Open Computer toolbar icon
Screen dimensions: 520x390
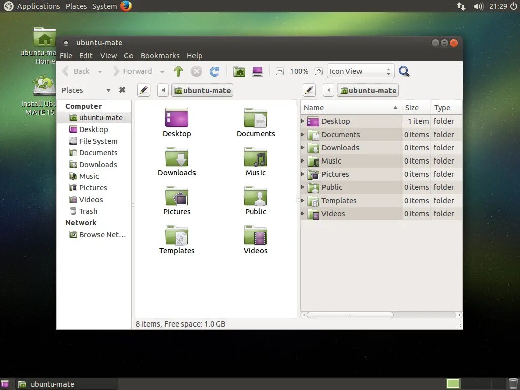click(x=257, y=71)
